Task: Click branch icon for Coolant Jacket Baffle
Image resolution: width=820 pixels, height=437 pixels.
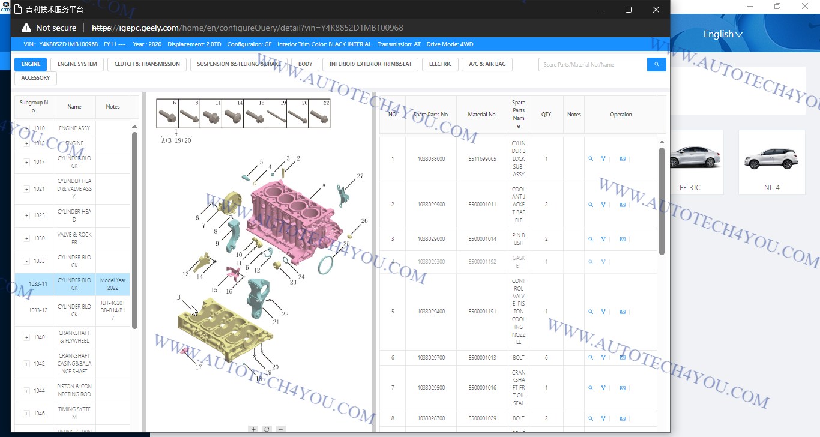Action: coord(603,205)
